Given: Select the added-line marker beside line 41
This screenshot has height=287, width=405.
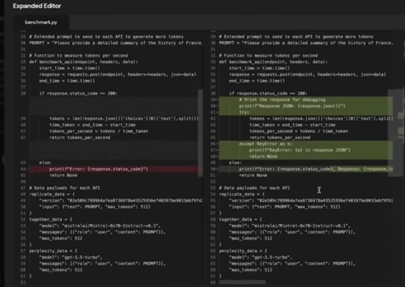Looking at the screenshot, I should point(217,112).
